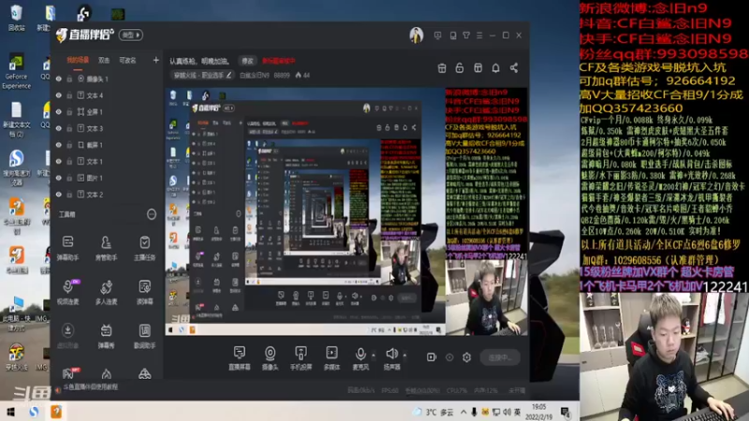Hide the 文本 1 source
749x421 pixels.
tap(59, 161)
